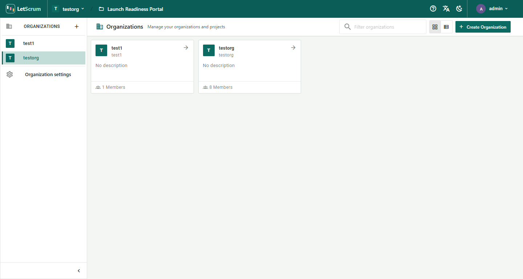Click the folder icon beside Launch Readiness Portal
The width and height of the screenshot is (523, 279).
click(101, 9)
